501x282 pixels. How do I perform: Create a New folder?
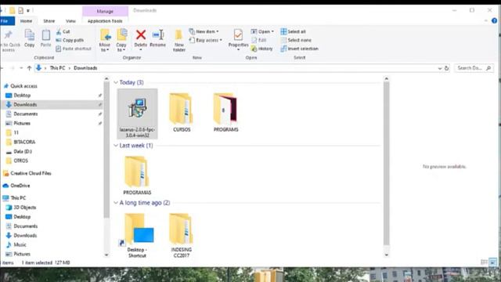coord(179,40)
